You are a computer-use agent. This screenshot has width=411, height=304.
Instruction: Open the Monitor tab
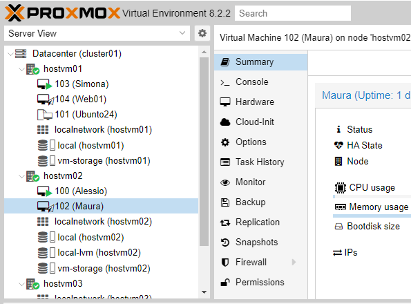coord(261,182)
